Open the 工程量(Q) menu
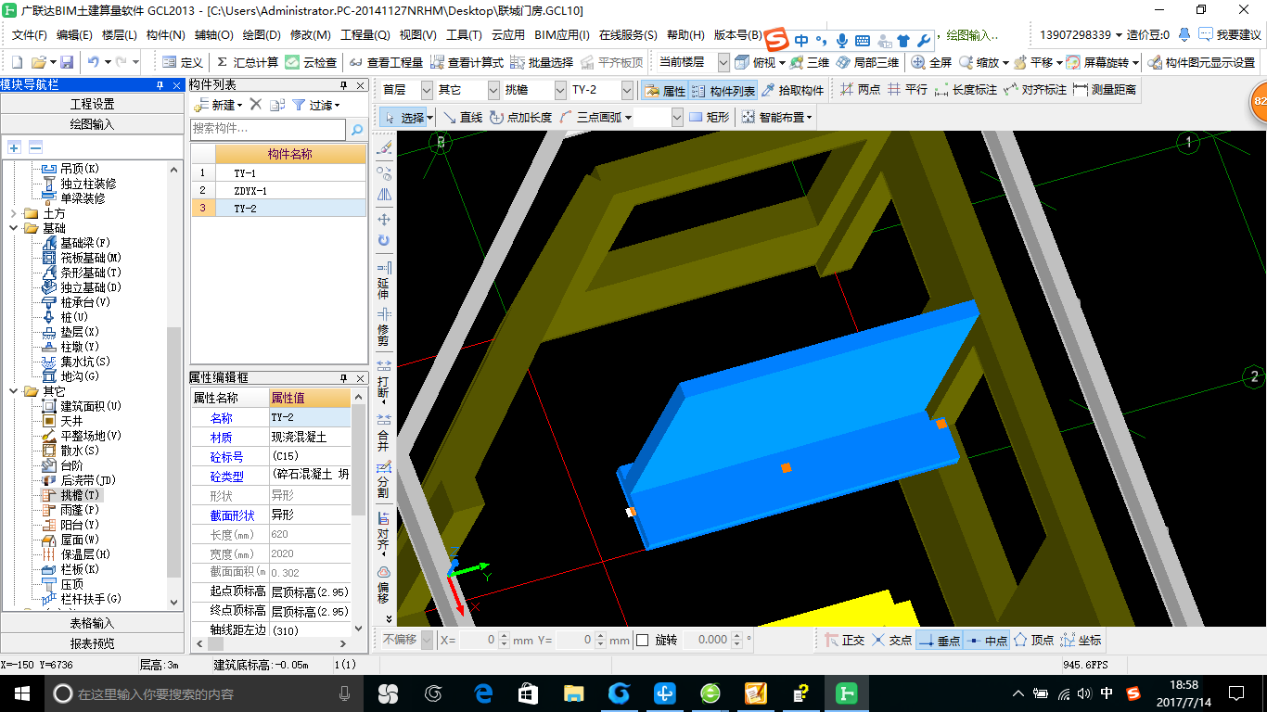Viewport: 1267px width, 712px height. (365, 35)
